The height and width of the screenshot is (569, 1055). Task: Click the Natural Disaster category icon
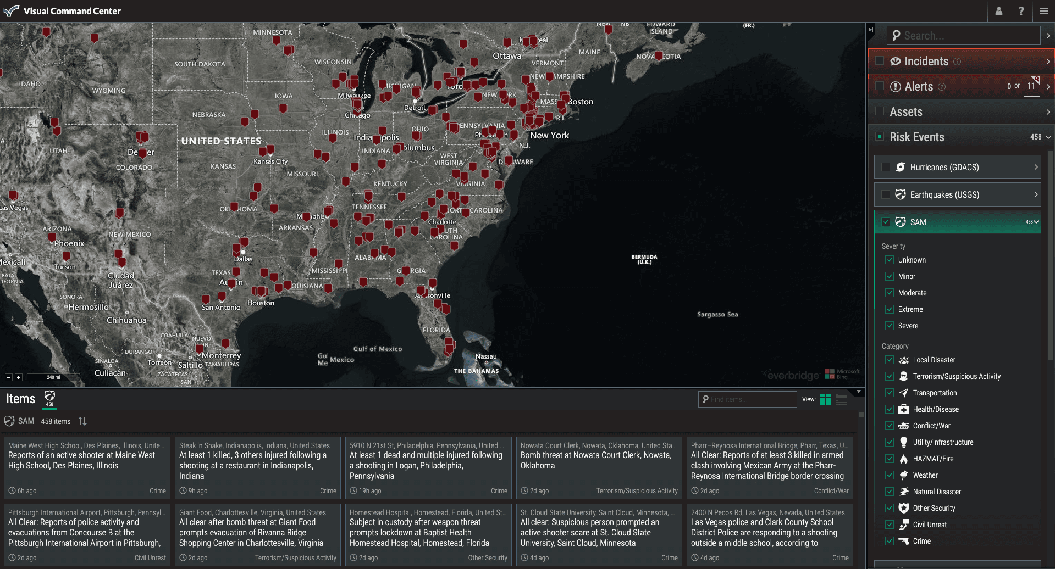pos(904,492)
